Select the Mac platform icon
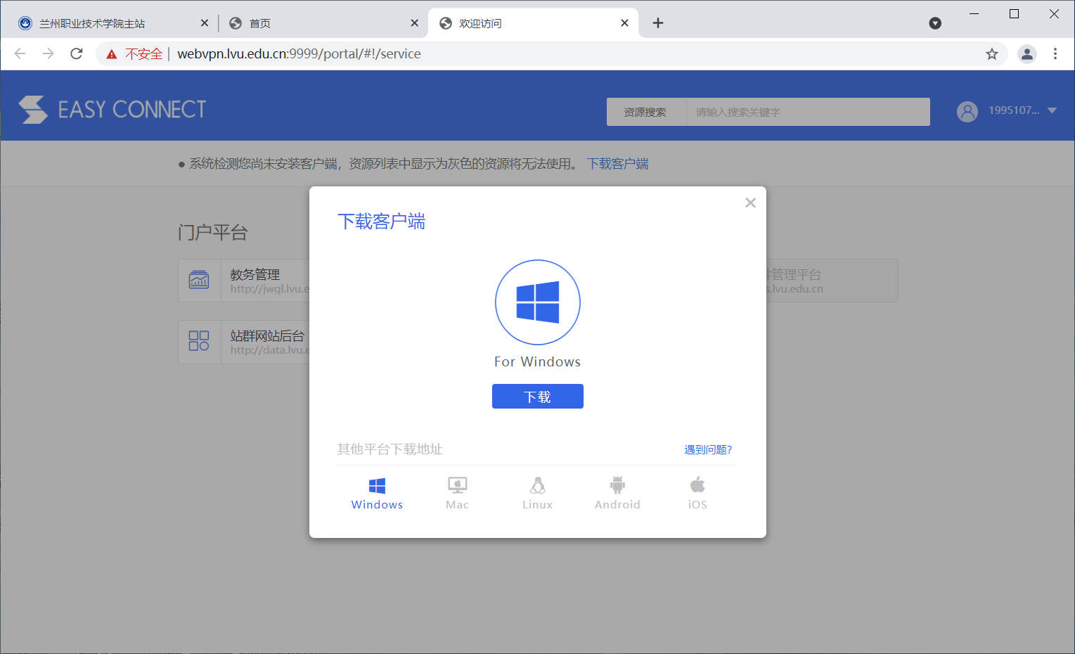The image size is (1075, 654). click(457, 485)
